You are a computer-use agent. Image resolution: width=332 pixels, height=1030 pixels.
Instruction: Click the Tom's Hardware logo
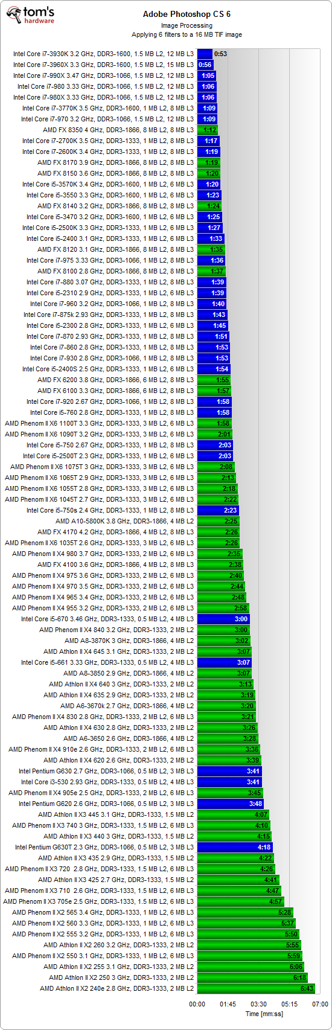click(30, 14)
